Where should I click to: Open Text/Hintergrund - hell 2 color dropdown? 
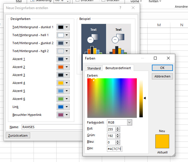tap(63, 51)
